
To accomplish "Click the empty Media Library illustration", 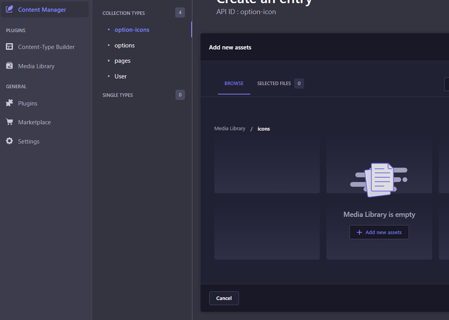I will pyautogui.click(x=379, y=179).
